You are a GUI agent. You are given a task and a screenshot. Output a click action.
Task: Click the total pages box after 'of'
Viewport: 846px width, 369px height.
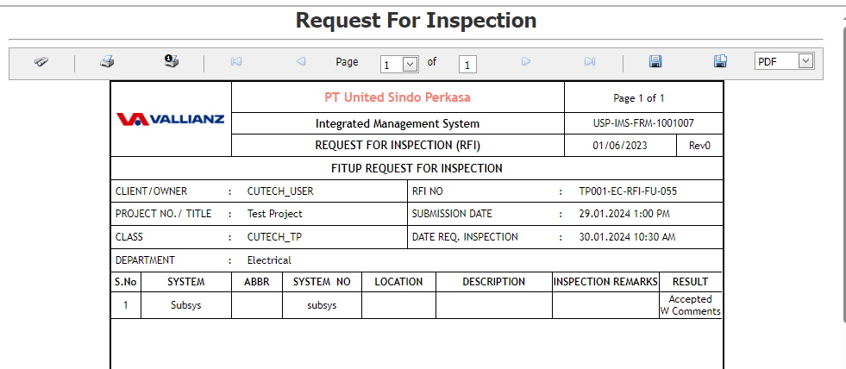coord(467,64)
